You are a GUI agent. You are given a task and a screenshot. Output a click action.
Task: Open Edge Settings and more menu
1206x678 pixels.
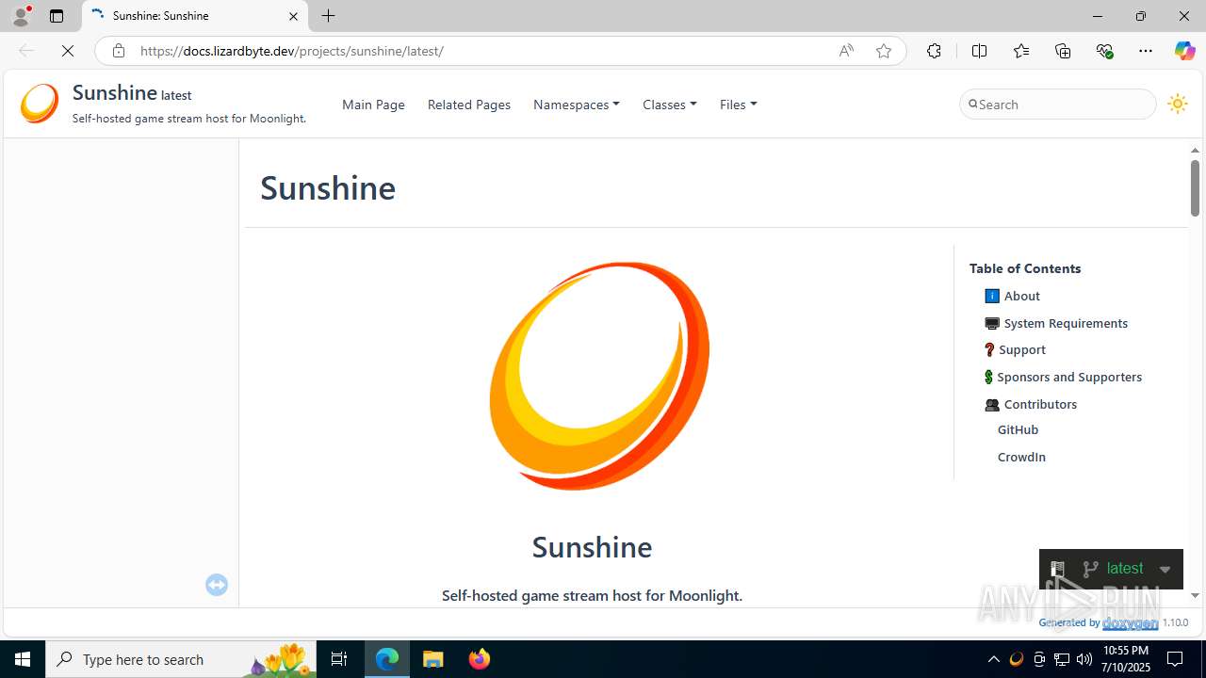pos(1146,51)
